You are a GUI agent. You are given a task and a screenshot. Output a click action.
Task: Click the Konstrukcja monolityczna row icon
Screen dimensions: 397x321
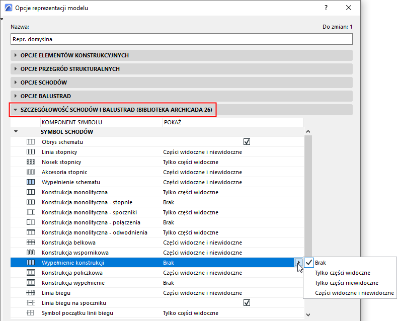[31, 192]
